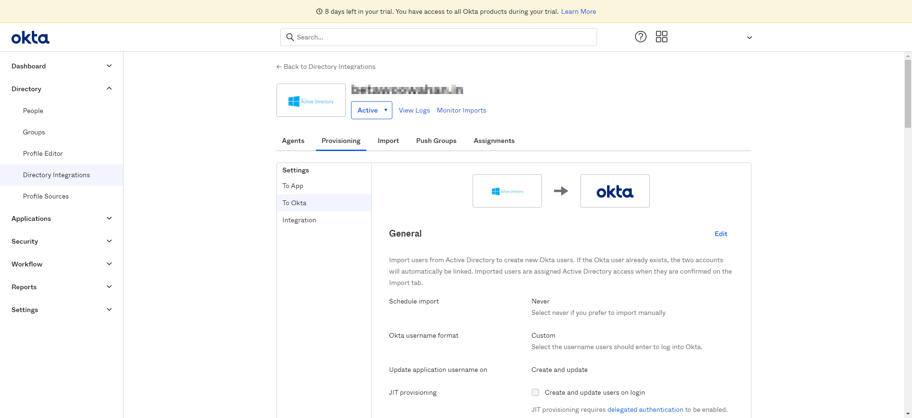912x418 pixels.
Task: Click the scrollbar up arrow
Action: [908, 56]
